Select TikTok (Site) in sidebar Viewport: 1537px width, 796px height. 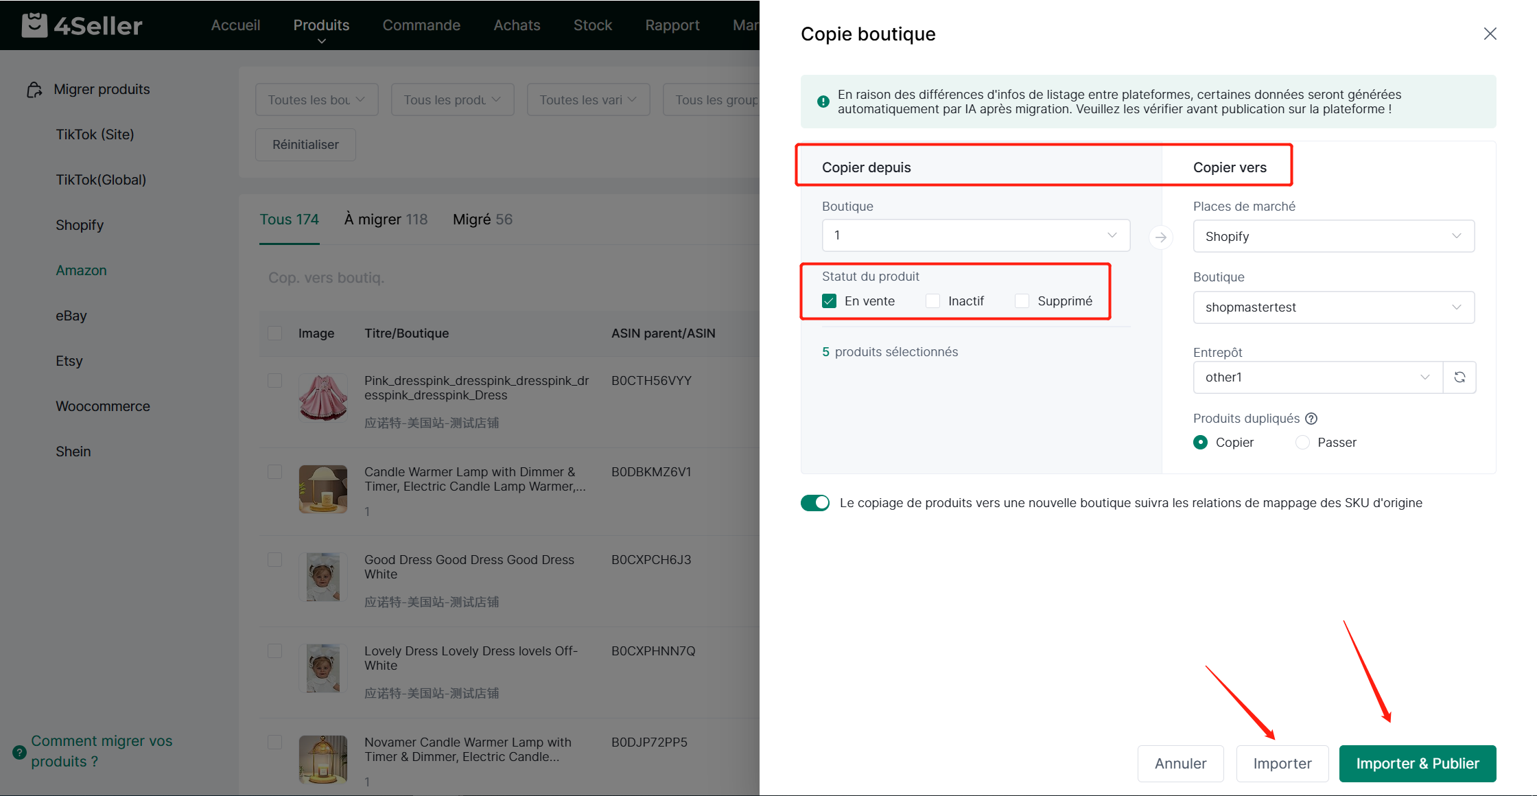(x=95, y=134)
